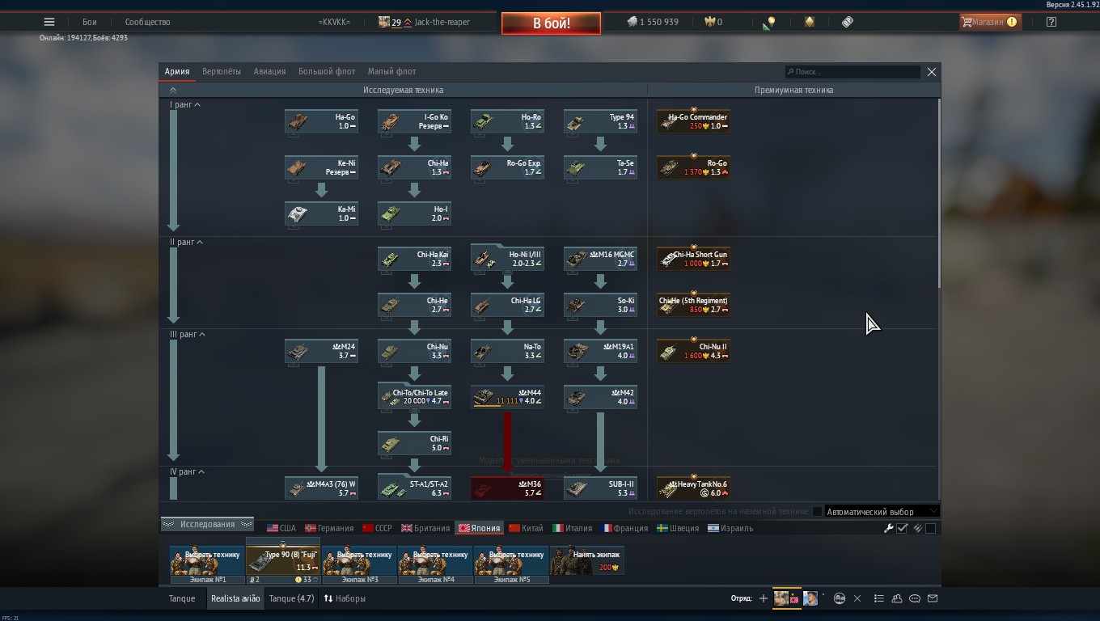
Task: Select the M44 vehicle being researched
Action: click(x=507, y=397)
